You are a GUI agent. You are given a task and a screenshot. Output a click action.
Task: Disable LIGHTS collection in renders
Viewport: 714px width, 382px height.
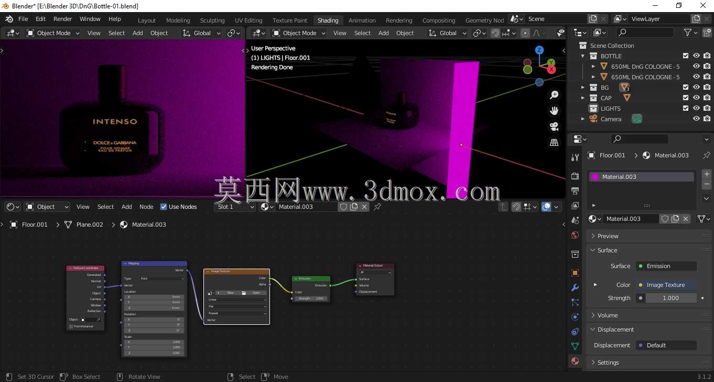tap(707, 109)
